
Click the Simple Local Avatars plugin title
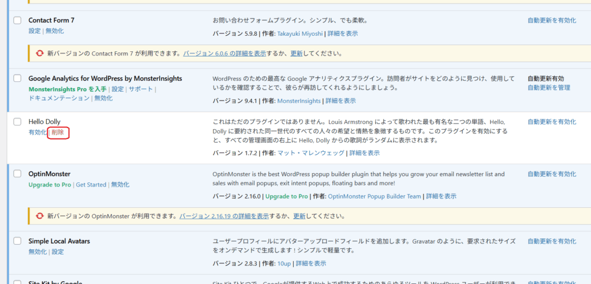click(59, 241)
